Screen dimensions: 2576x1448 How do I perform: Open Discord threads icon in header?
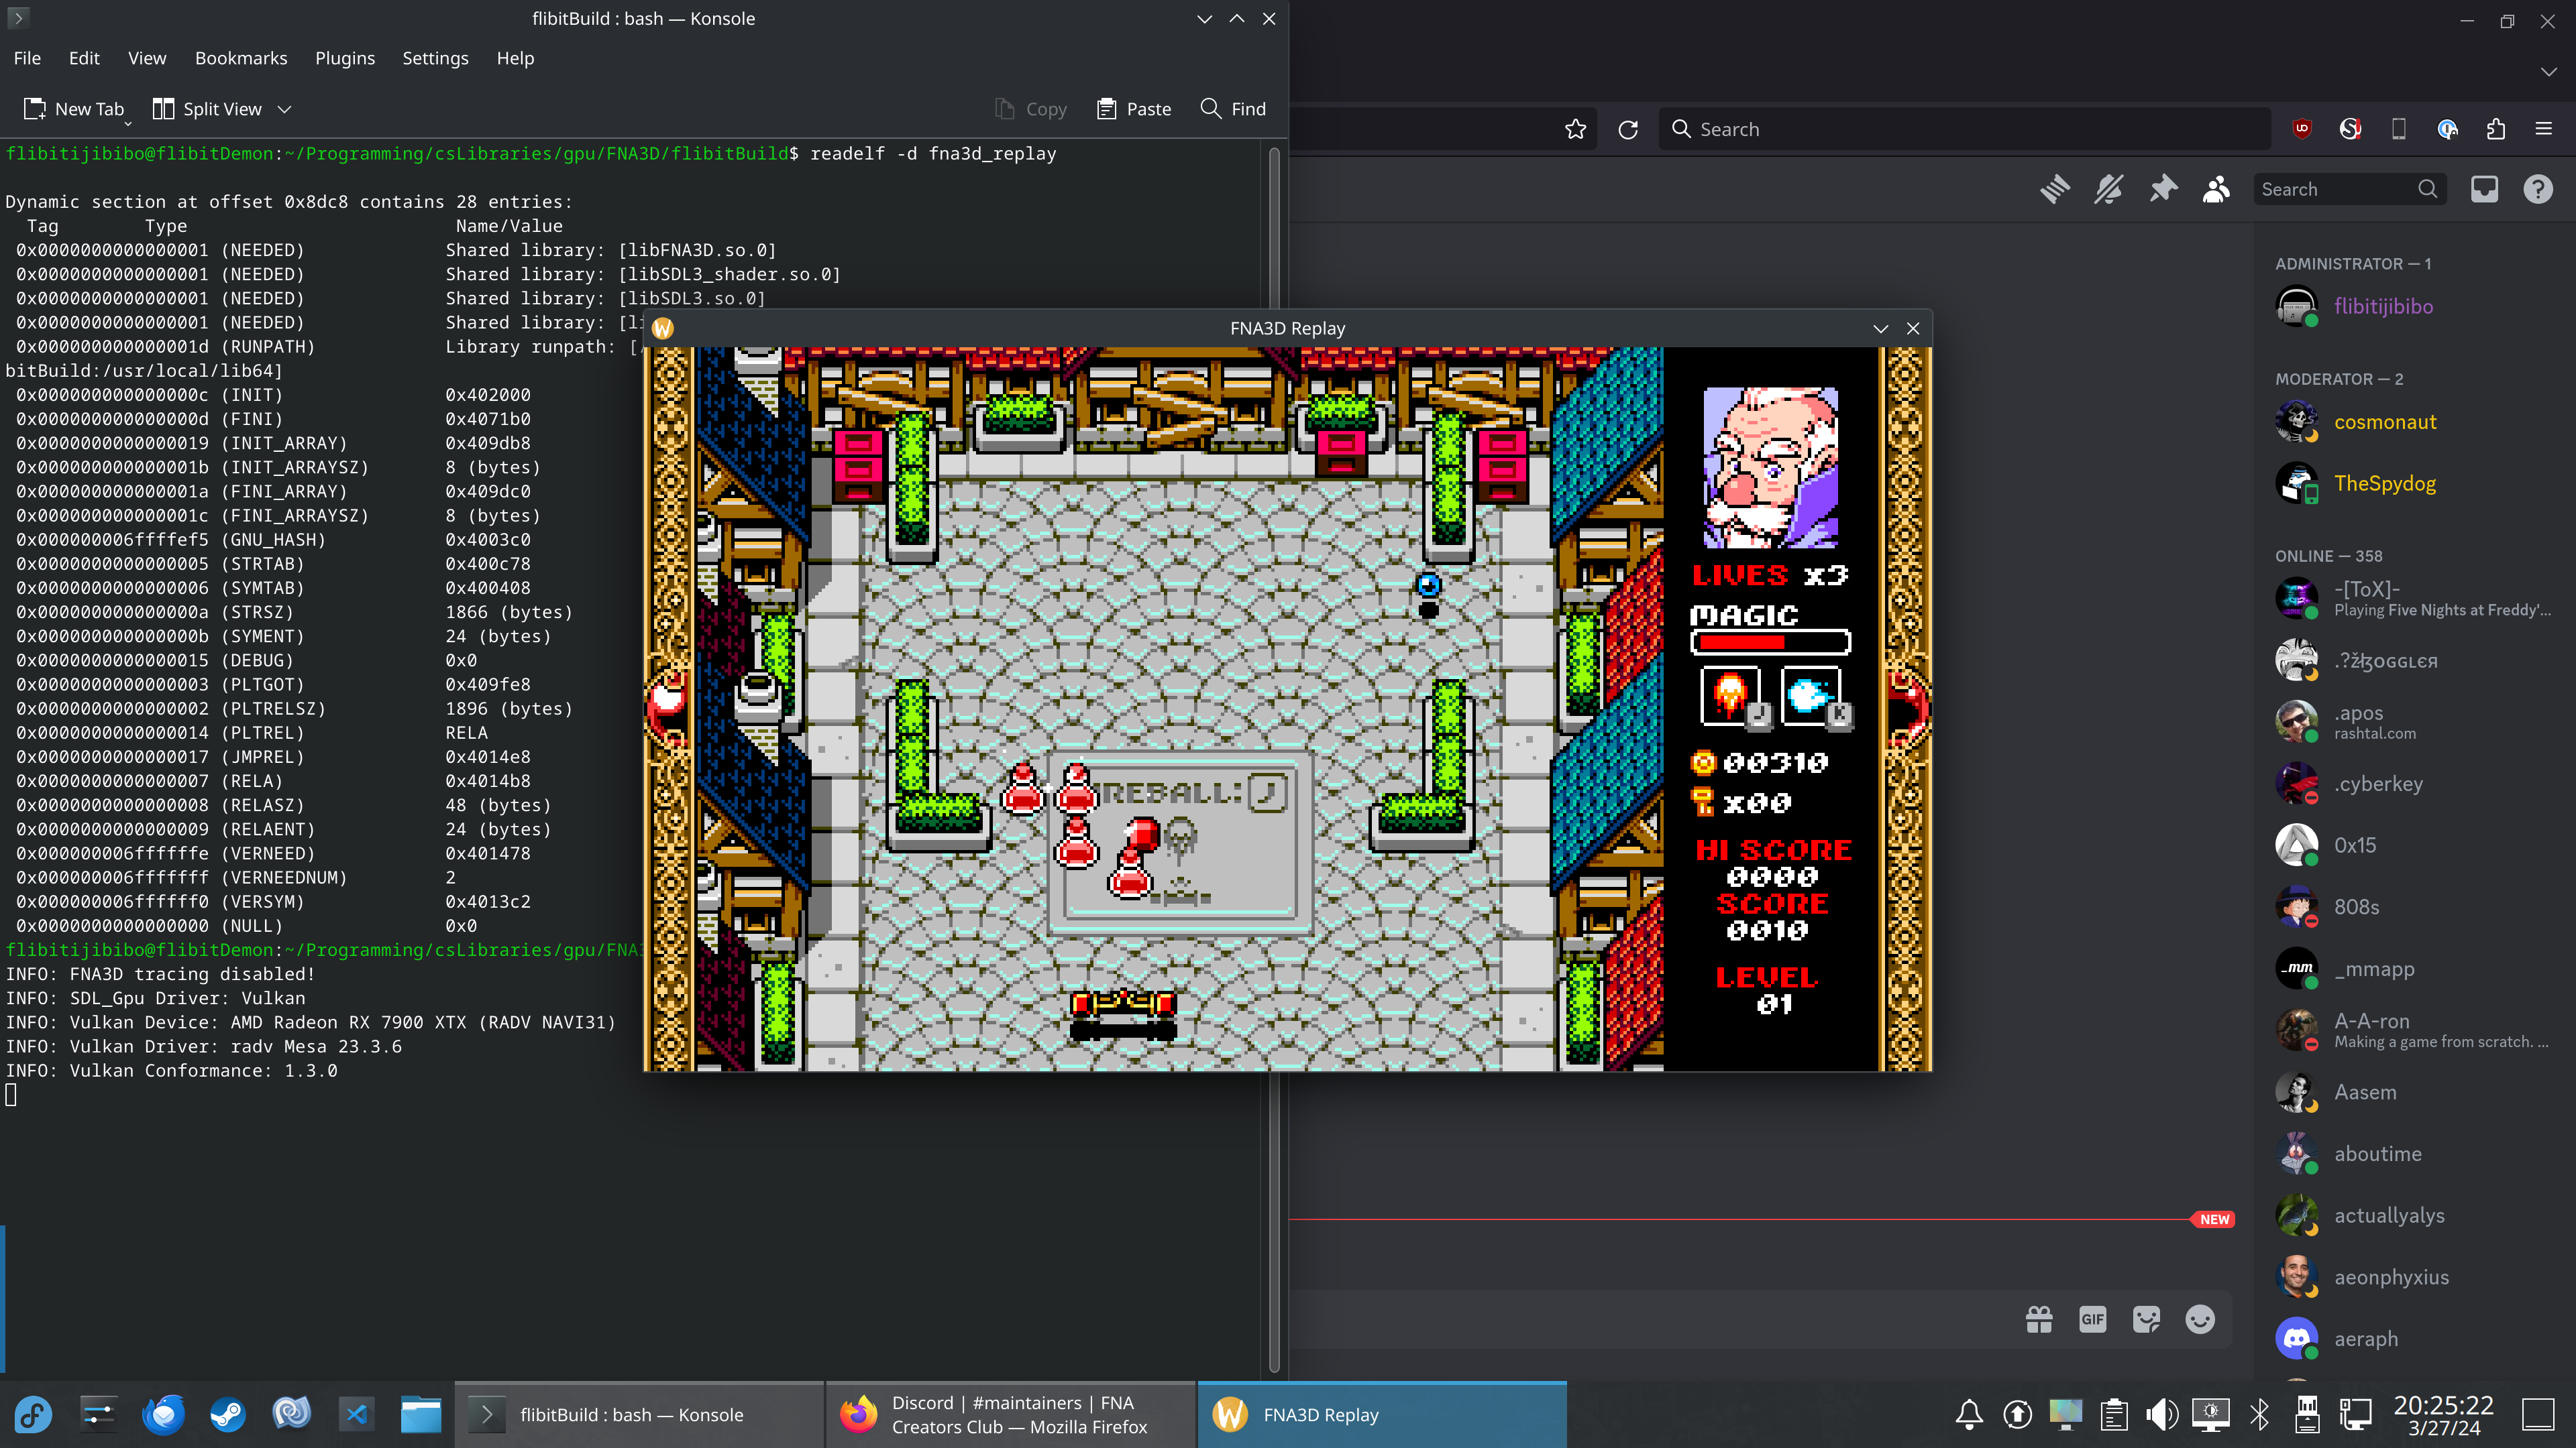click(x=2055, y=189)
